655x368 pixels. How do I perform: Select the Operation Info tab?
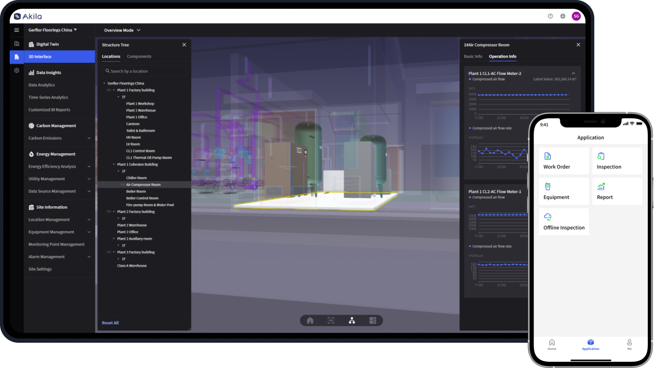tap(502, 56)
